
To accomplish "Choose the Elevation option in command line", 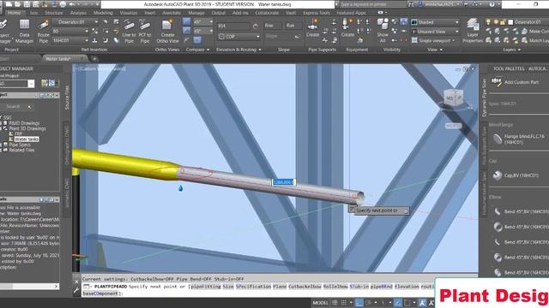I will (x=406, y=287).
